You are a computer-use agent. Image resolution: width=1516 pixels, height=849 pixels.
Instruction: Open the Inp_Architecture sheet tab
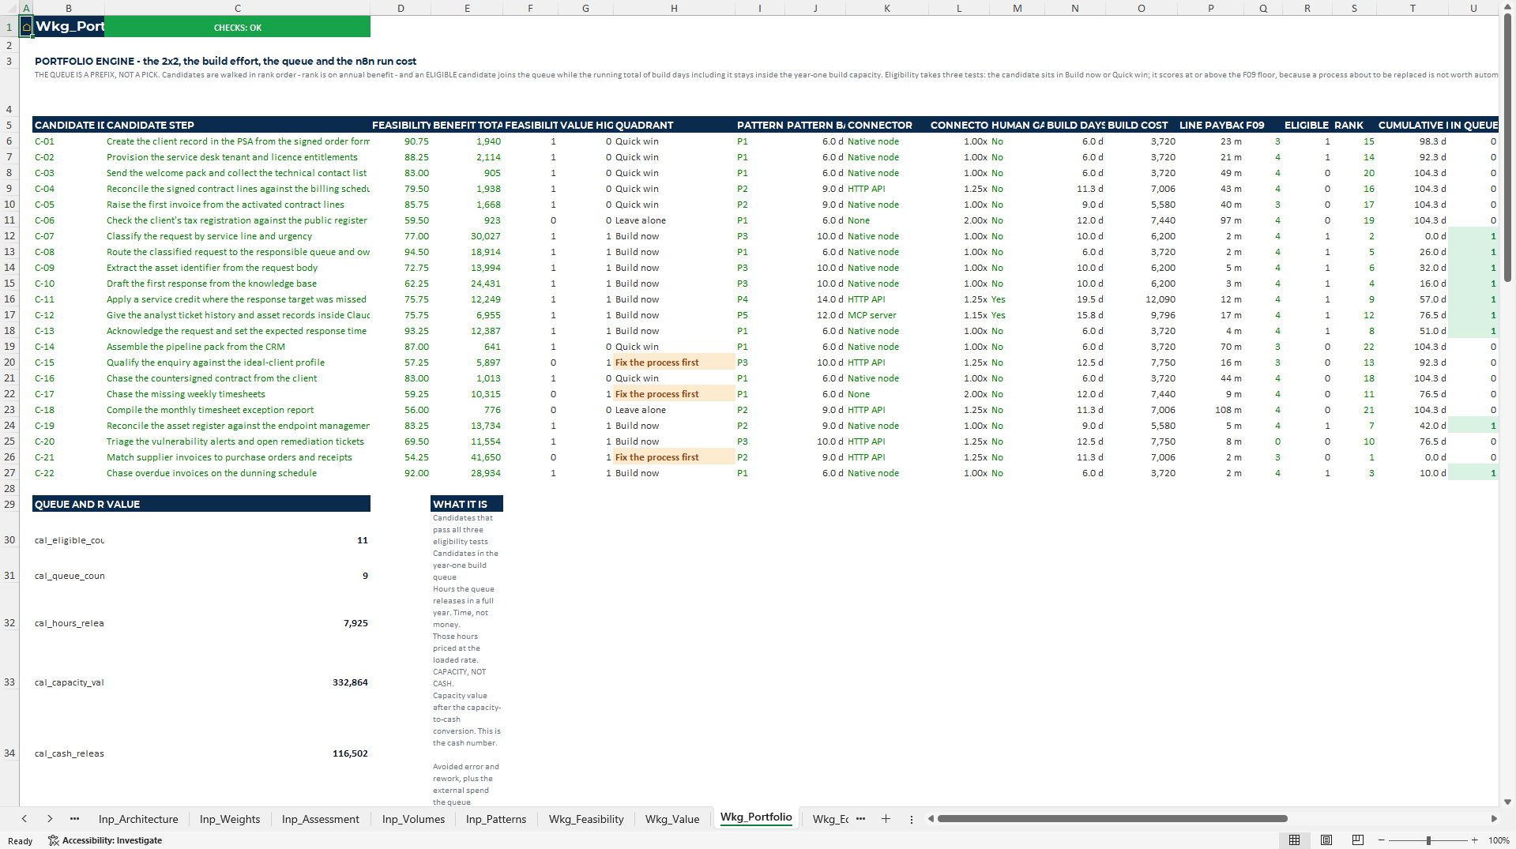point(138,819)
